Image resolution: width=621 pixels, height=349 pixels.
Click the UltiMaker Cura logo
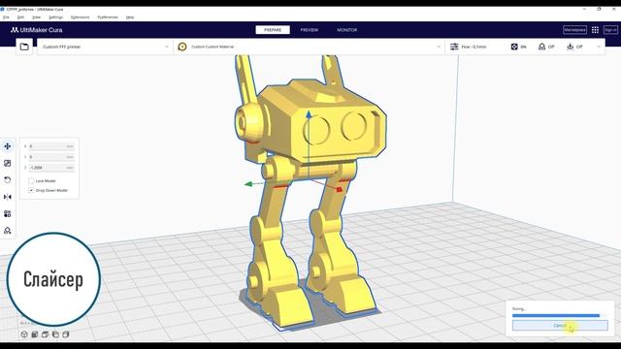tap(37, 30)
